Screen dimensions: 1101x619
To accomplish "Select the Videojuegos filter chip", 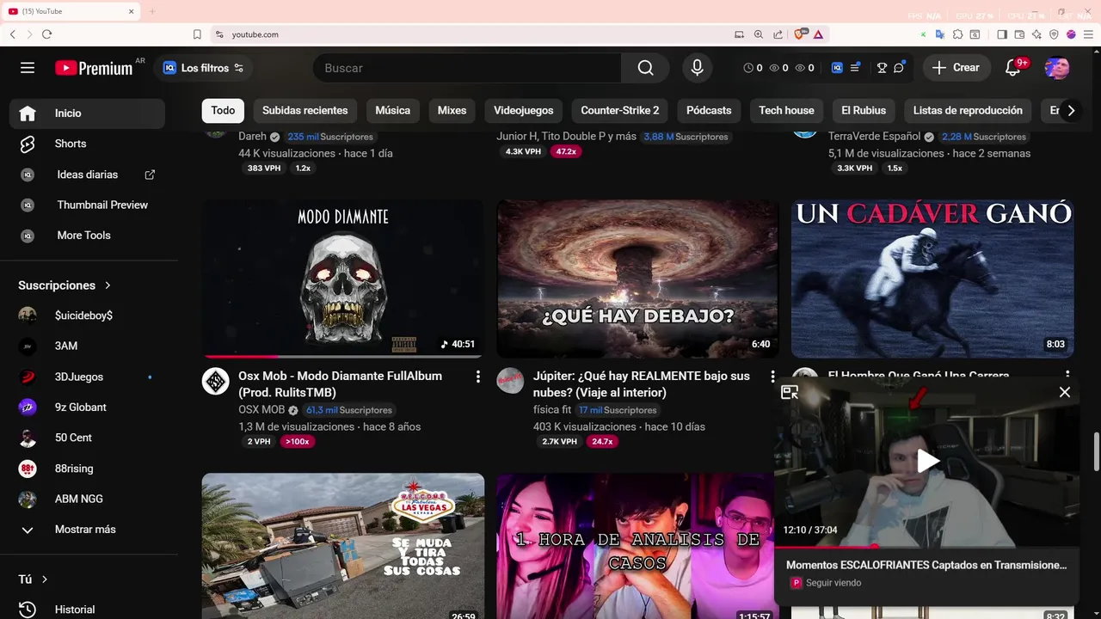I will 524,111.
